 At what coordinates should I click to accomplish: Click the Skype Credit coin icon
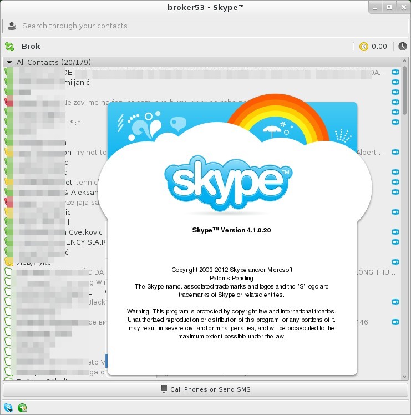click(364, 47)
